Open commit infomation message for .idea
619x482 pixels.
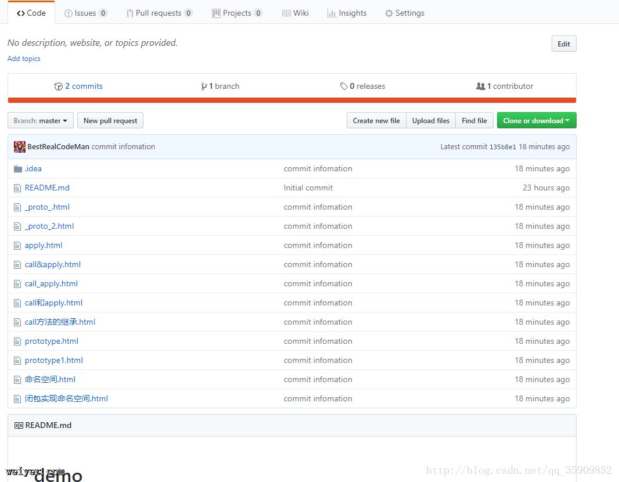[318, 168]
